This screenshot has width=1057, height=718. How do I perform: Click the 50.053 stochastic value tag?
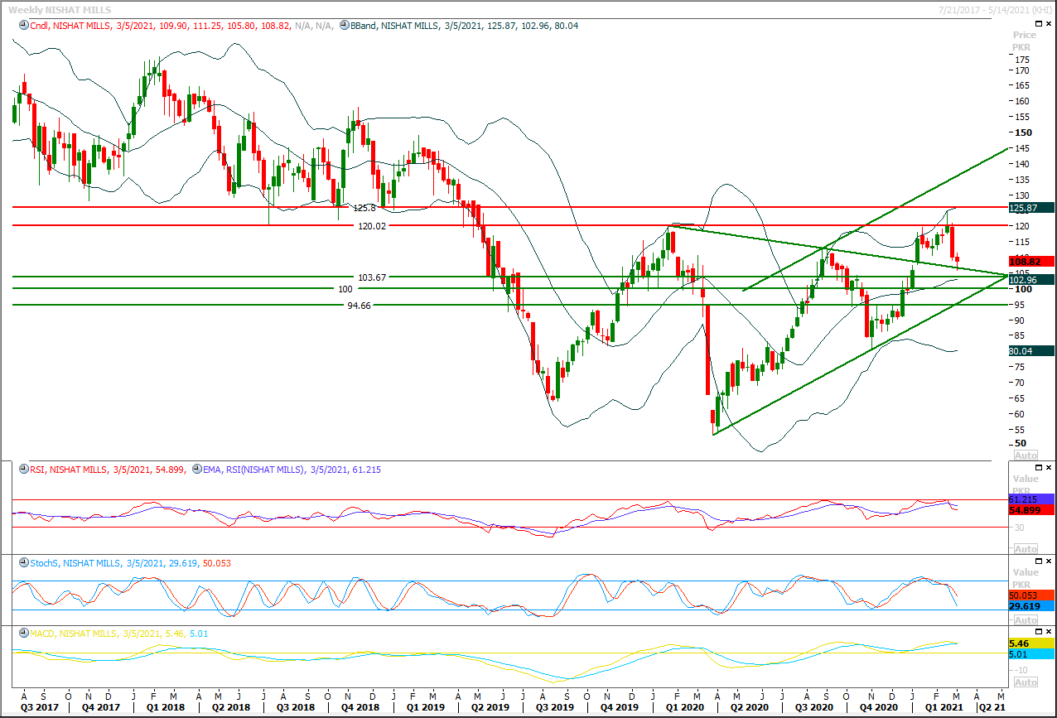1031,595
